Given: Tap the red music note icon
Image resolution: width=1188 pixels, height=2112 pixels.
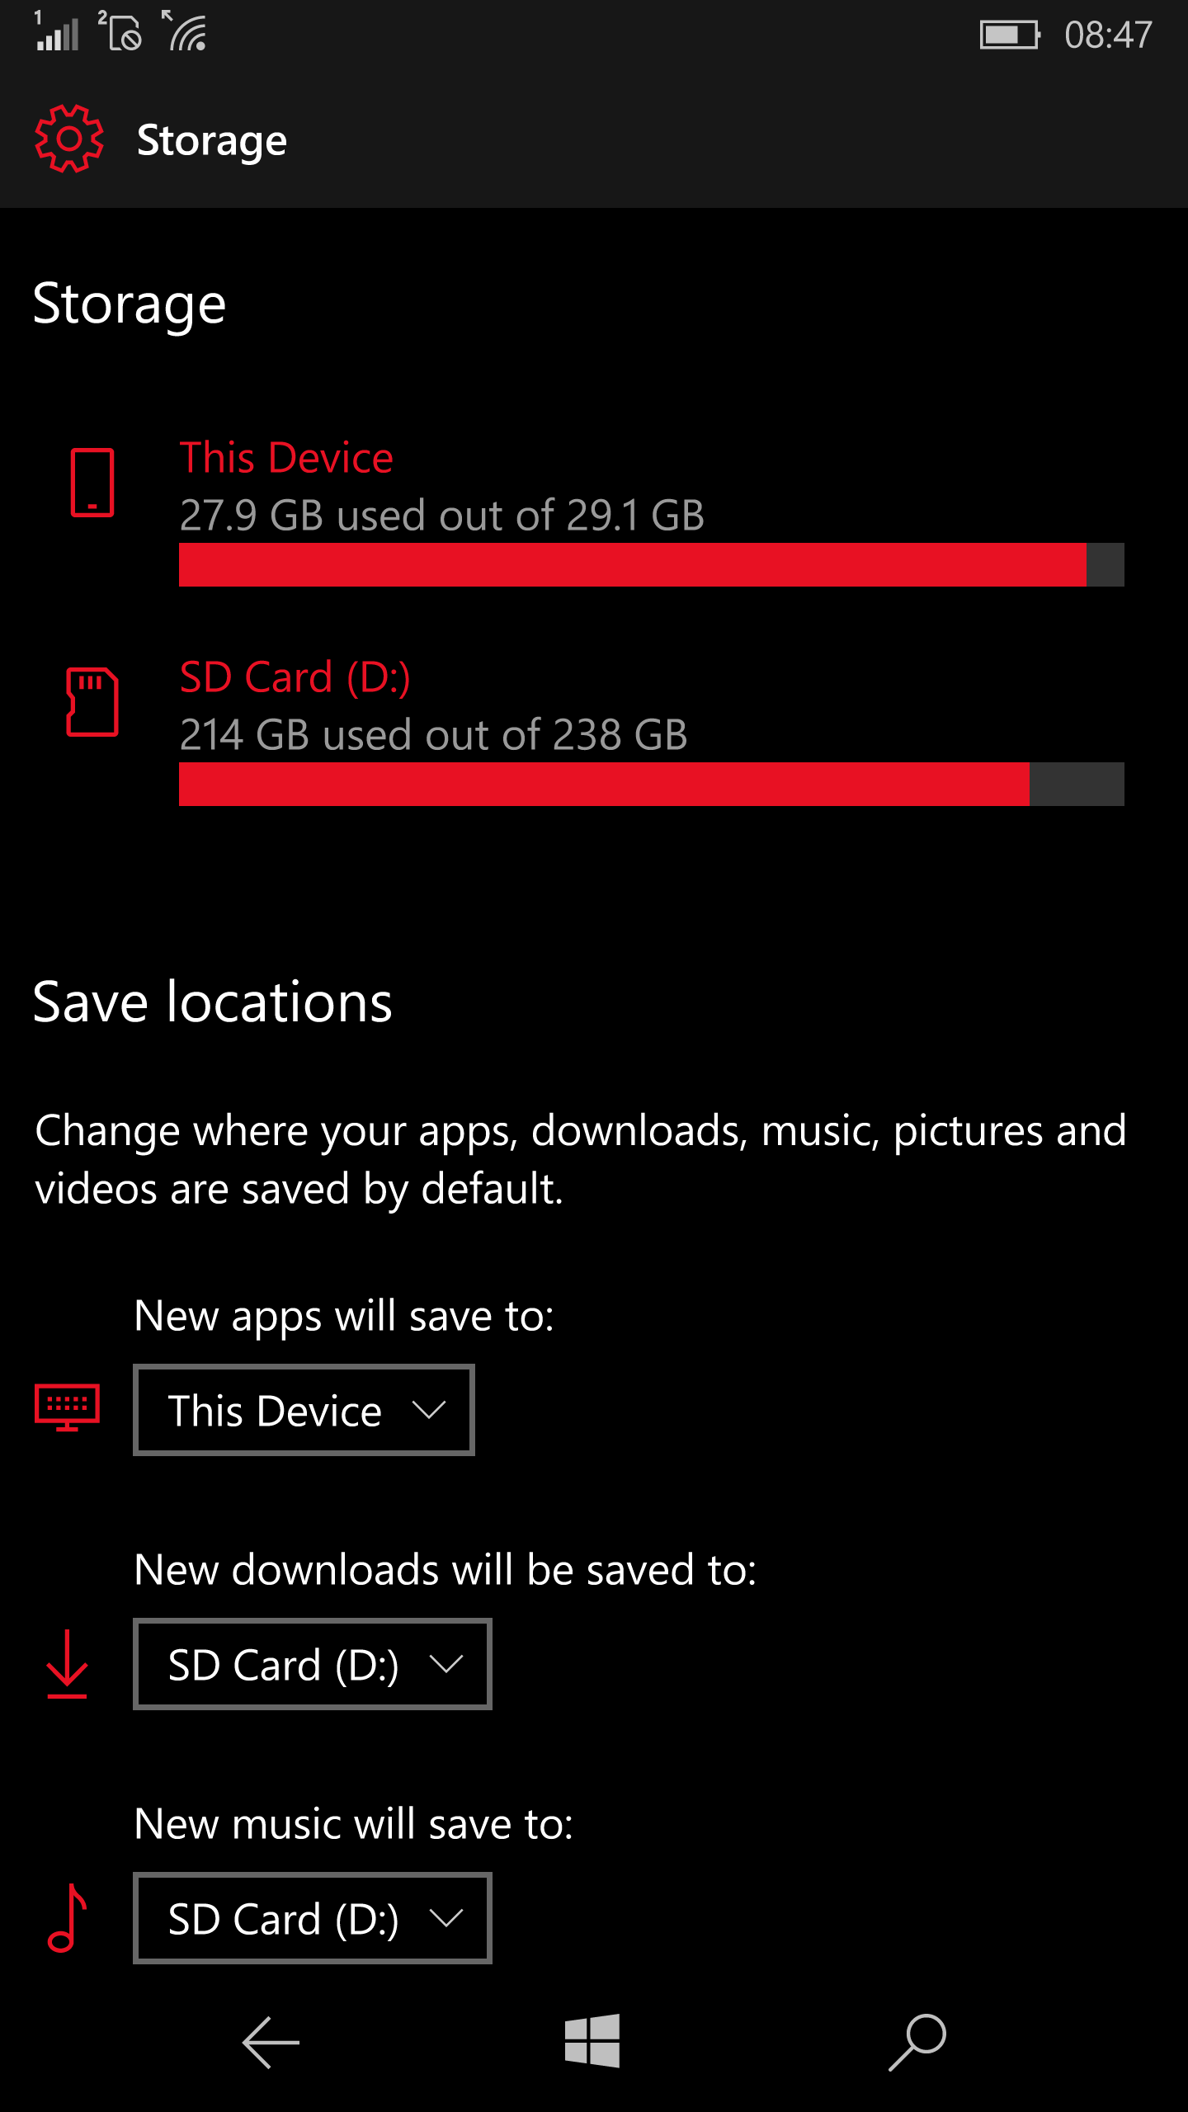Looking at the screenshot, I should coord(67,1918).
